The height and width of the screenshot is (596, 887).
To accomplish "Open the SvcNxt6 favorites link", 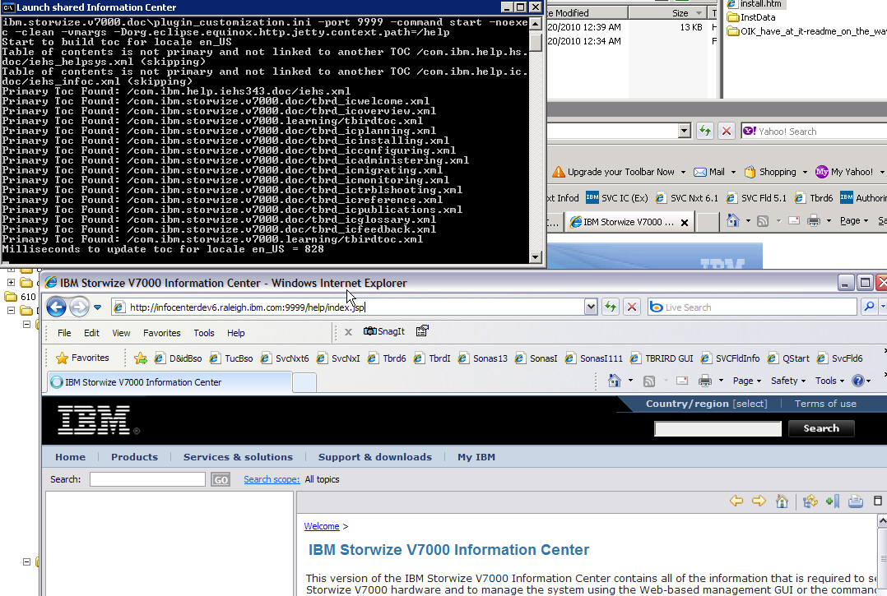I will coord(285,358).
